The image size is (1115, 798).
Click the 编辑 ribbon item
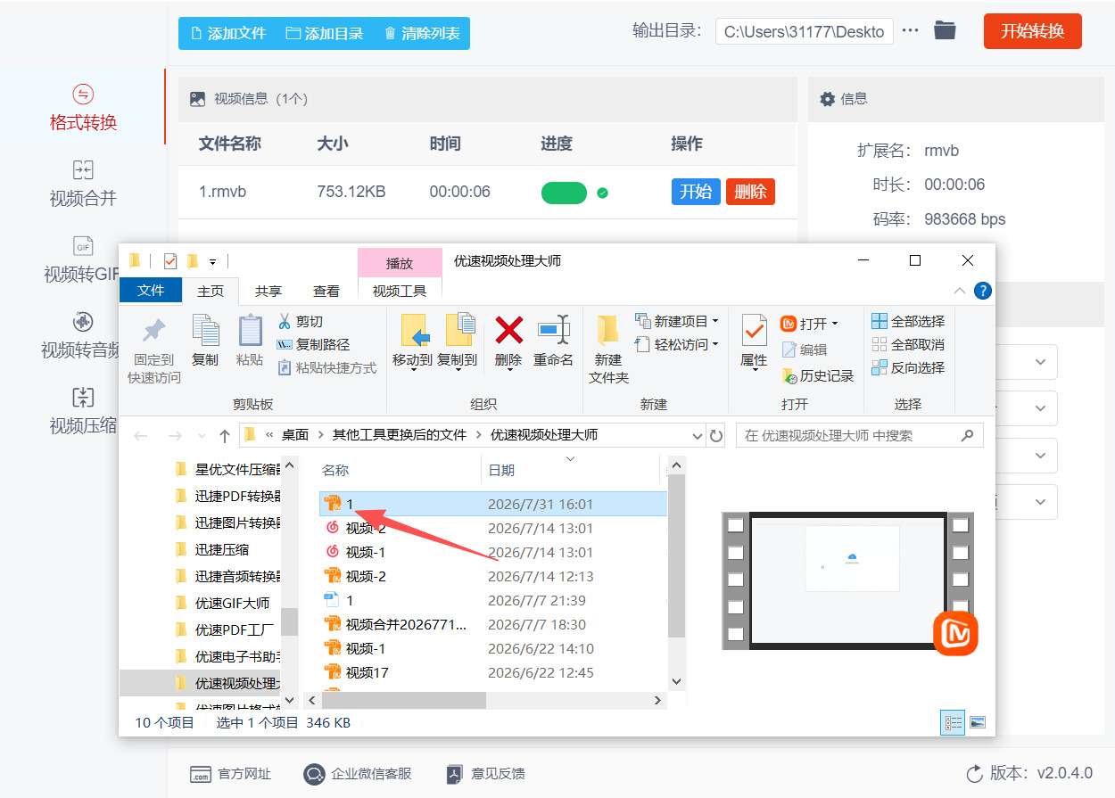(x=805, y=350)
